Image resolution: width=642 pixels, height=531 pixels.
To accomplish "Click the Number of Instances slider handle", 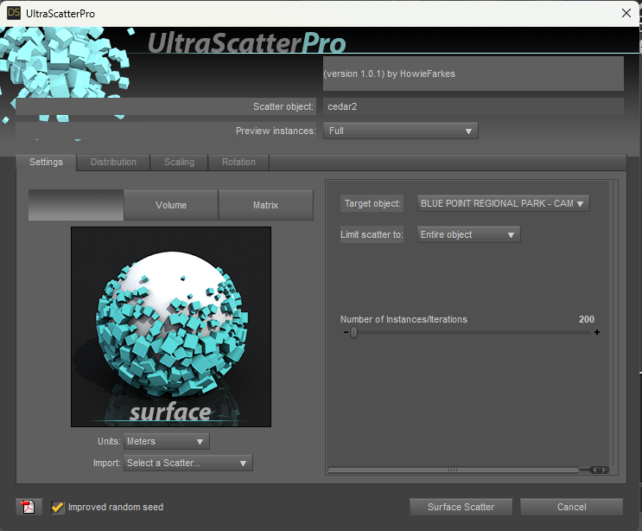I will point(354,332).
